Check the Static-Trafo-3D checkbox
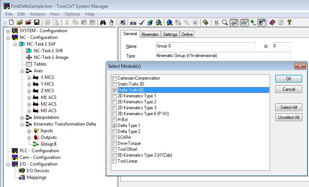309x187 pixels. click(x=114, y=84)
